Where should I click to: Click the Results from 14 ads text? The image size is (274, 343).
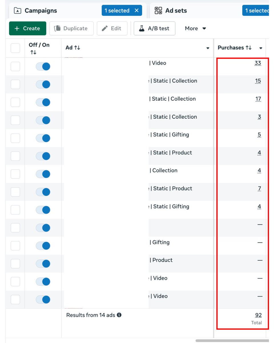point(91,315)
